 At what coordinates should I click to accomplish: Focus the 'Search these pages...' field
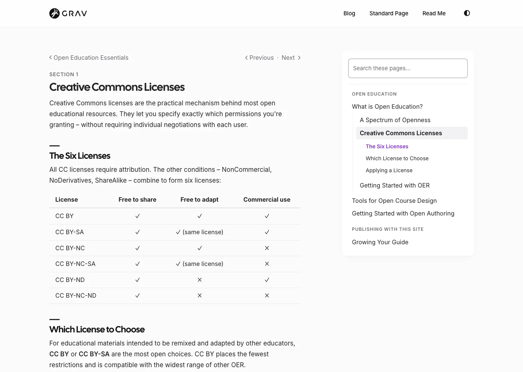point(408,68)
